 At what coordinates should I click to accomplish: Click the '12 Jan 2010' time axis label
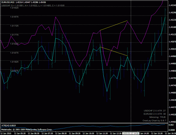(x=6, y=133)
